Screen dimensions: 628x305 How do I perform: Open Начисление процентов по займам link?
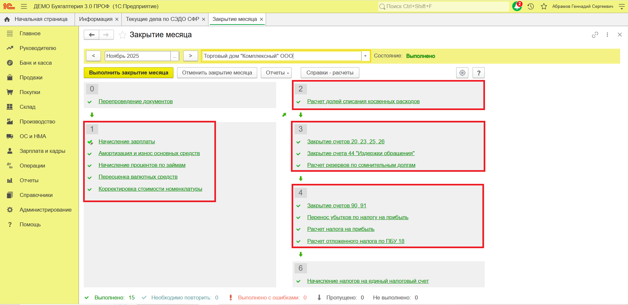tap(142, 165)
